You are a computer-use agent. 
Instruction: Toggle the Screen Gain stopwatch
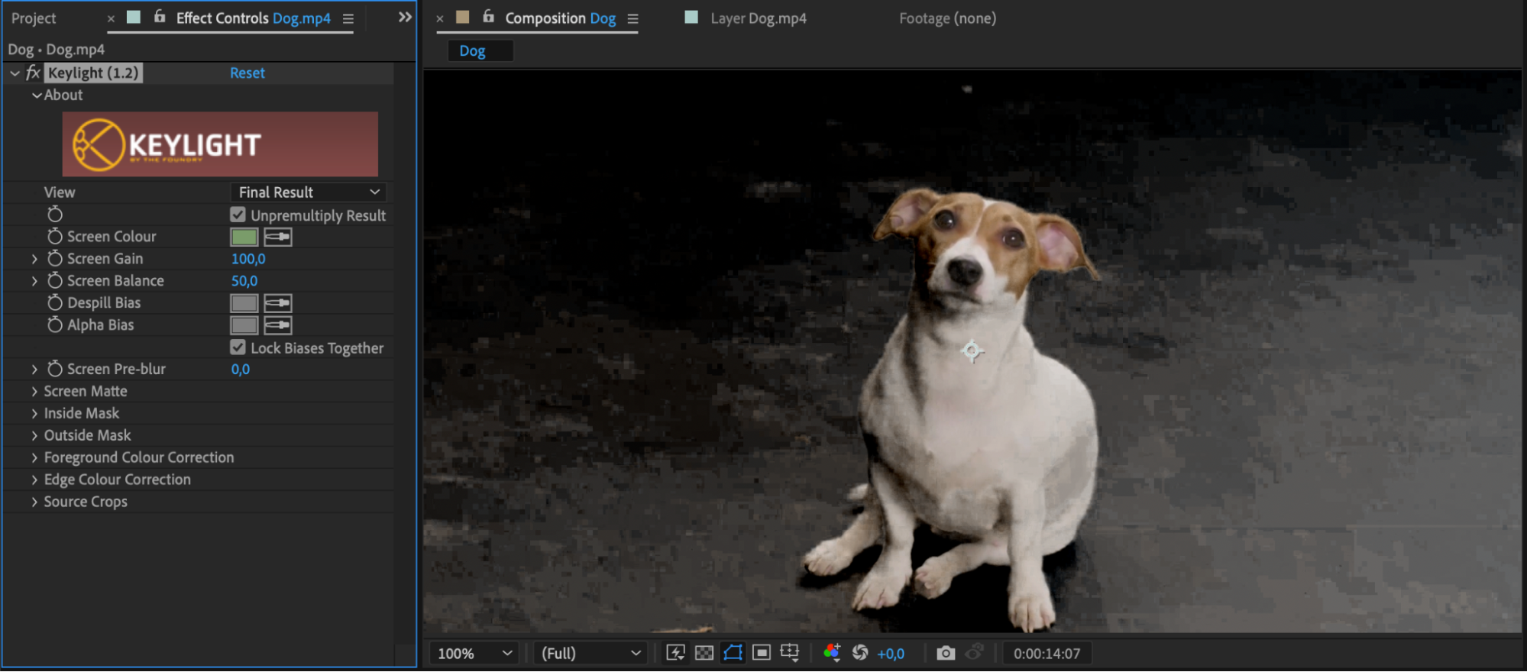pyautogui.click(x=55, y=259)
